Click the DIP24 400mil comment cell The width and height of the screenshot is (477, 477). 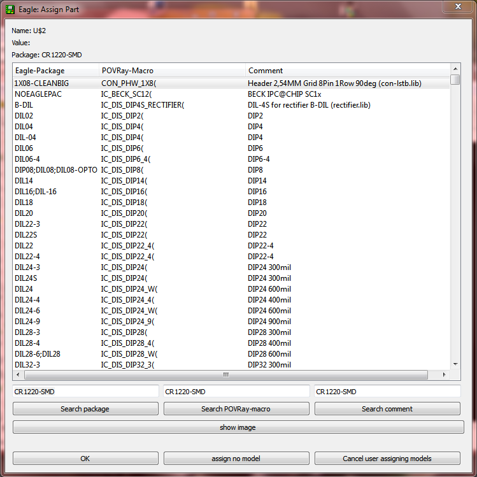coord(269,300)
